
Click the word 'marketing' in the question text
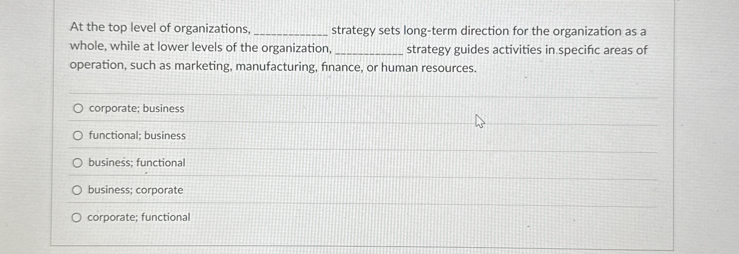pyautogui.click(x=202, y=67)
